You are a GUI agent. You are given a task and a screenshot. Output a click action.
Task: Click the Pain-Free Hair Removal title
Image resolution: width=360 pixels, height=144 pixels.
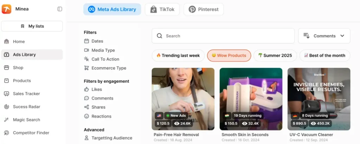tap(176, 135)
